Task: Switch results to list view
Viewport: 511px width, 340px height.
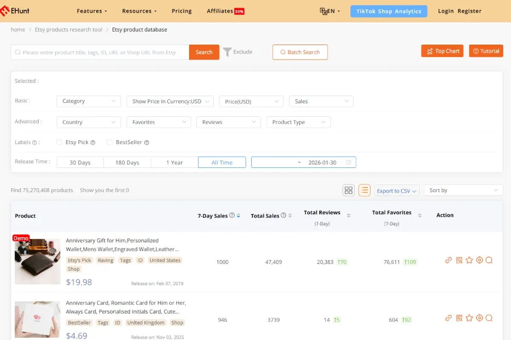Action: [x=365, y=190]
